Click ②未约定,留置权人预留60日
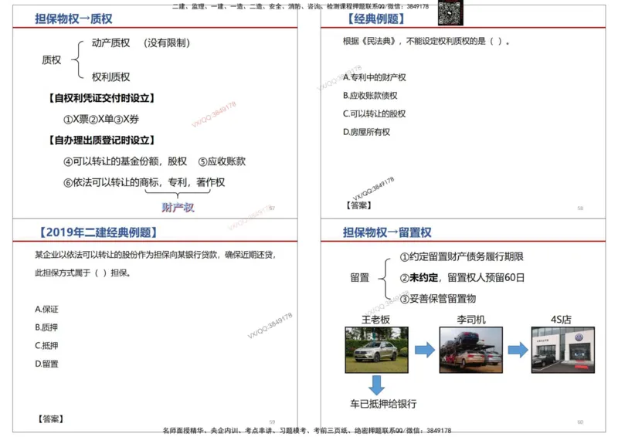Screen dimensions: 618x437 (x=462, y=277)
